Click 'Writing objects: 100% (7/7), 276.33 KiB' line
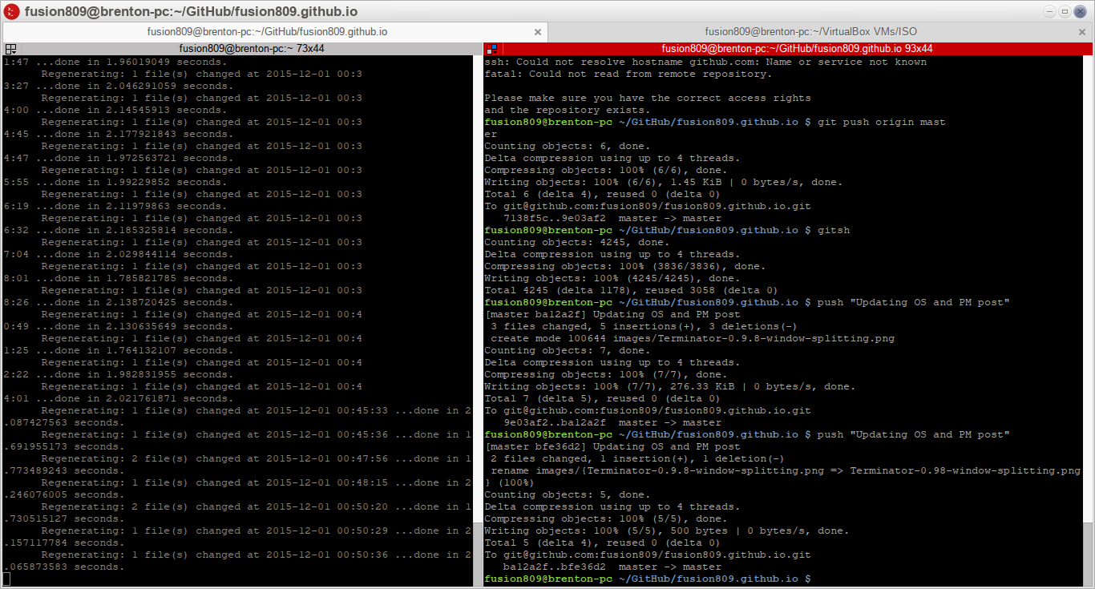The width and height of the screenshot is (1095, 589). 670,386
